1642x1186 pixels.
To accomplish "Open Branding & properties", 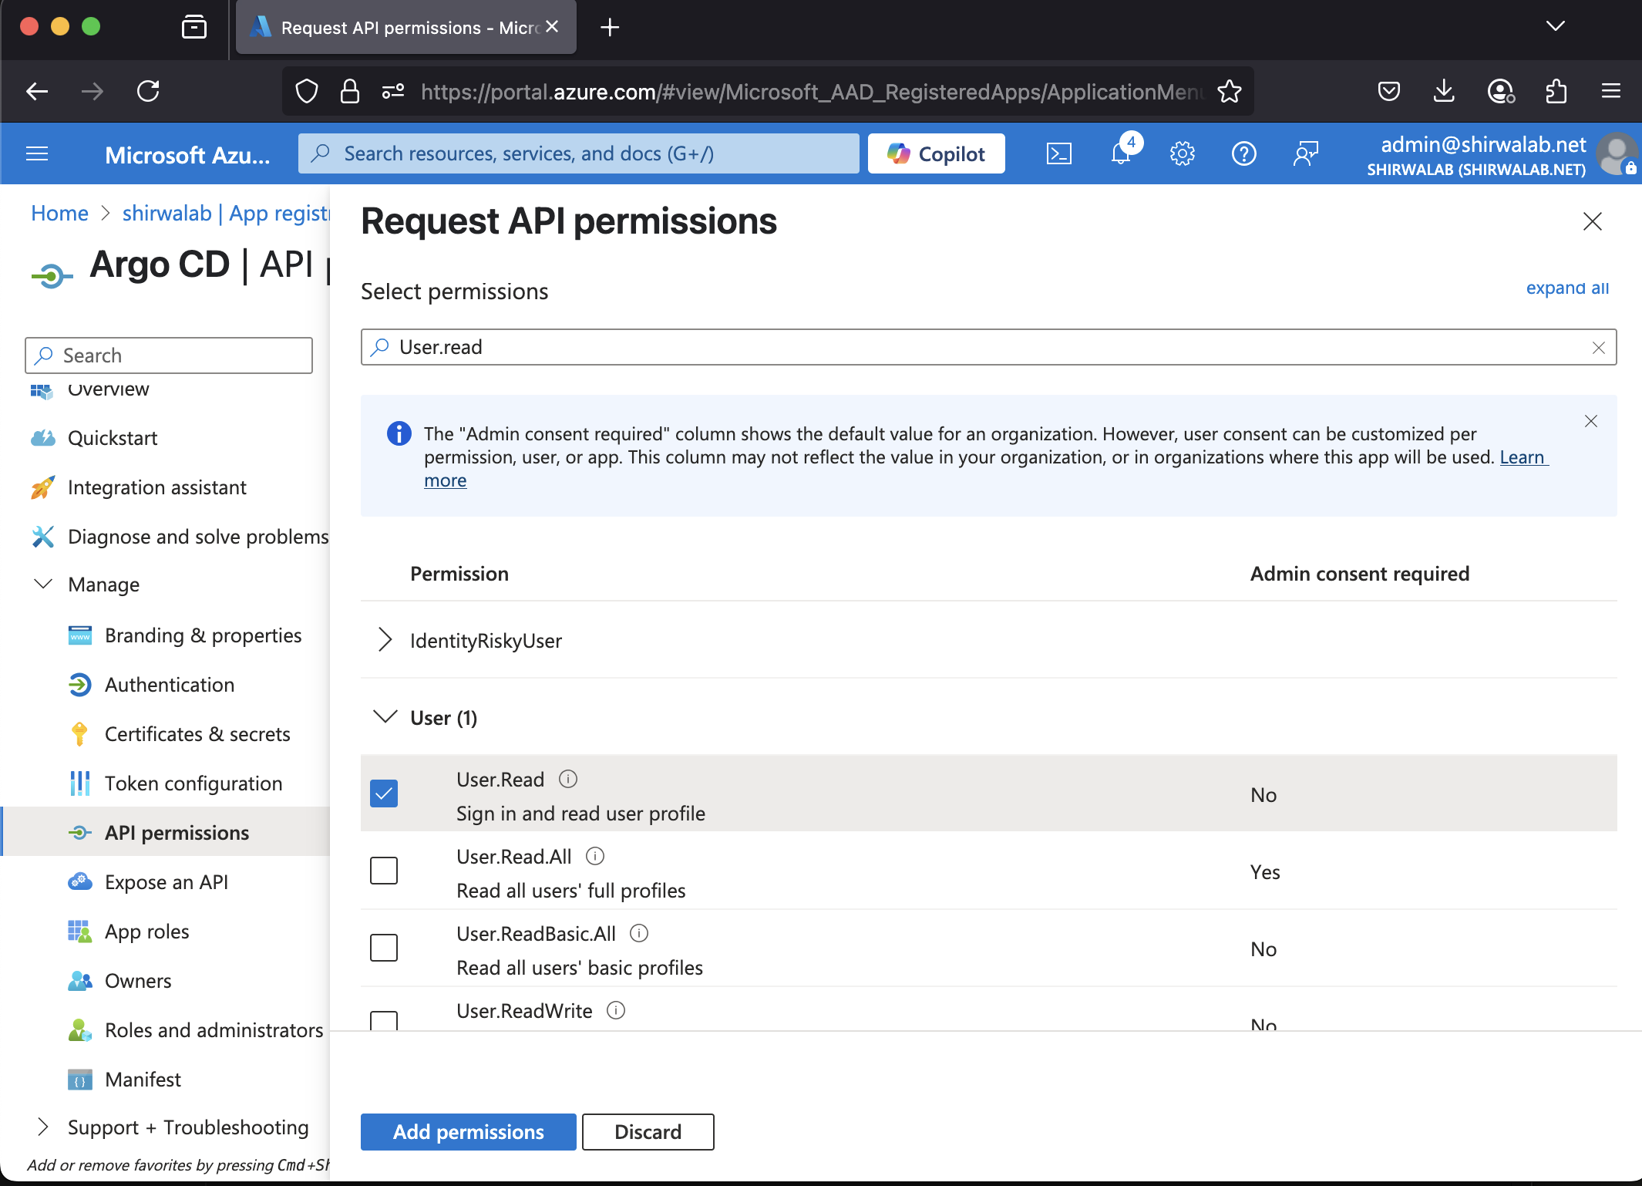I will [204, 635].
